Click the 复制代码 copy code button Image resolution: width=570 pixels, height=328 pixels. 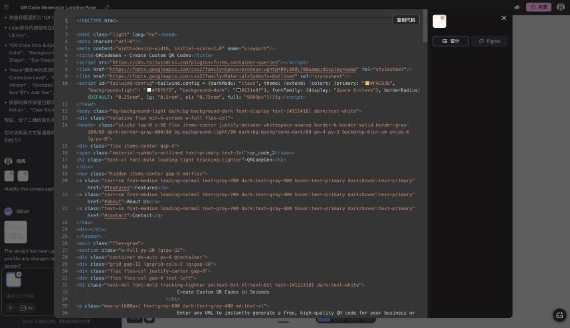tap(405, 20)
